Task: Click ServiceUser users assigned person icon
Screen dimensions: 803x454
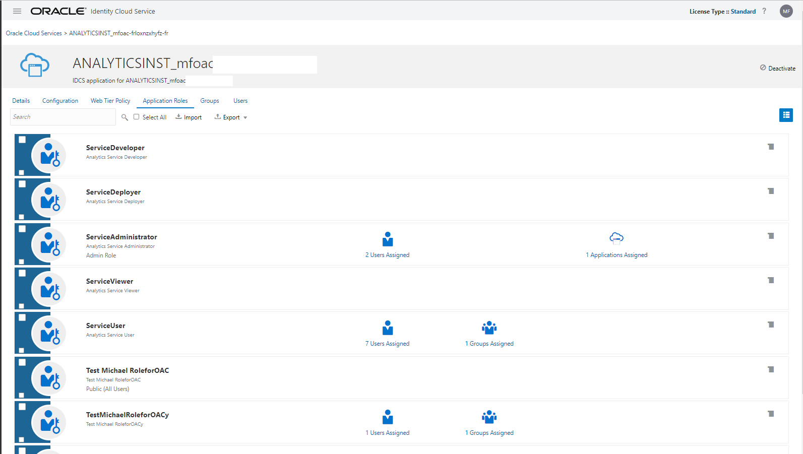Action: tap(388, 328)
